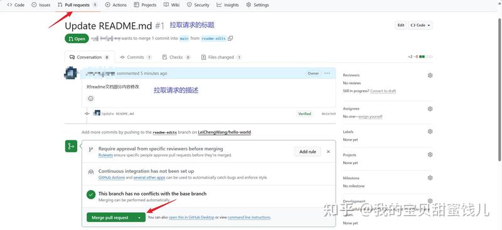Click the Convert to draft link
This screenshot has height=230, width=502.
pyautogui.click(x=383, y=91)
